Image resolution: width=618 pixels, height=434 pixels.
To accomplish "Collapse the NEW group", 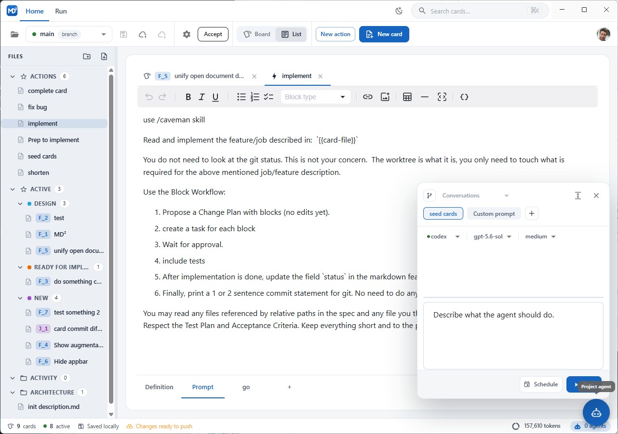I will click(20, 298).
